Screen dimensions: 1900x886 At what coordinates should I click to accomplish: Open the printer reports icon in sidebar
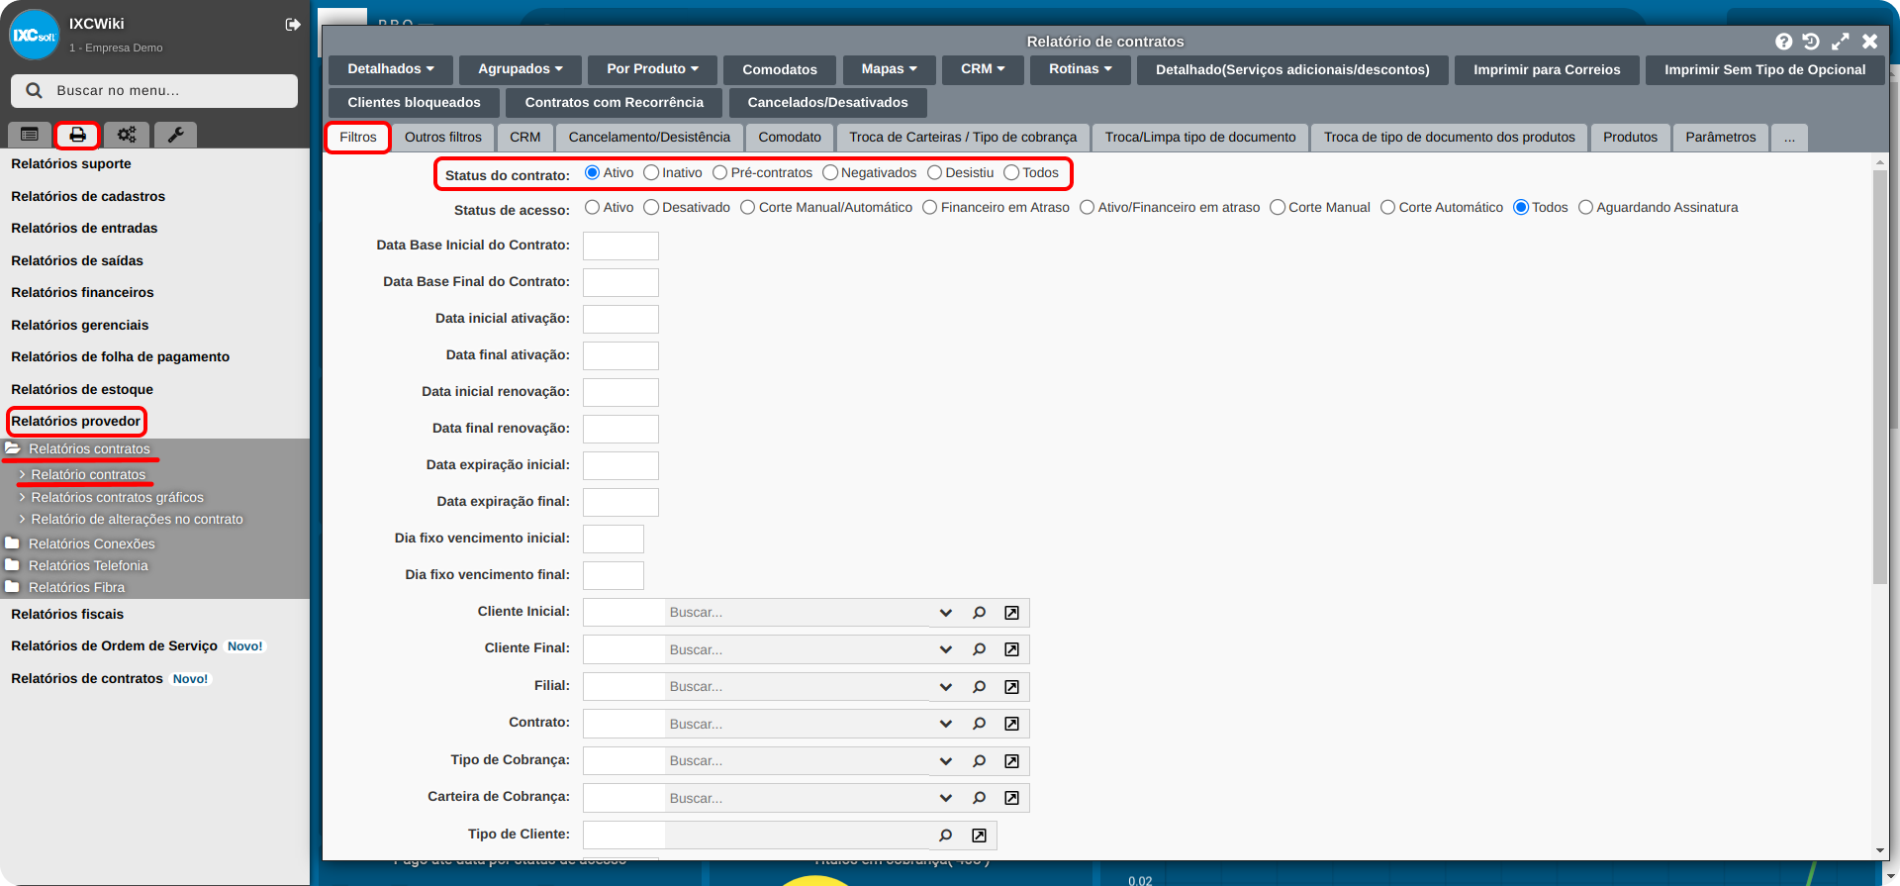pyautogui.click(x=77, y=135)
